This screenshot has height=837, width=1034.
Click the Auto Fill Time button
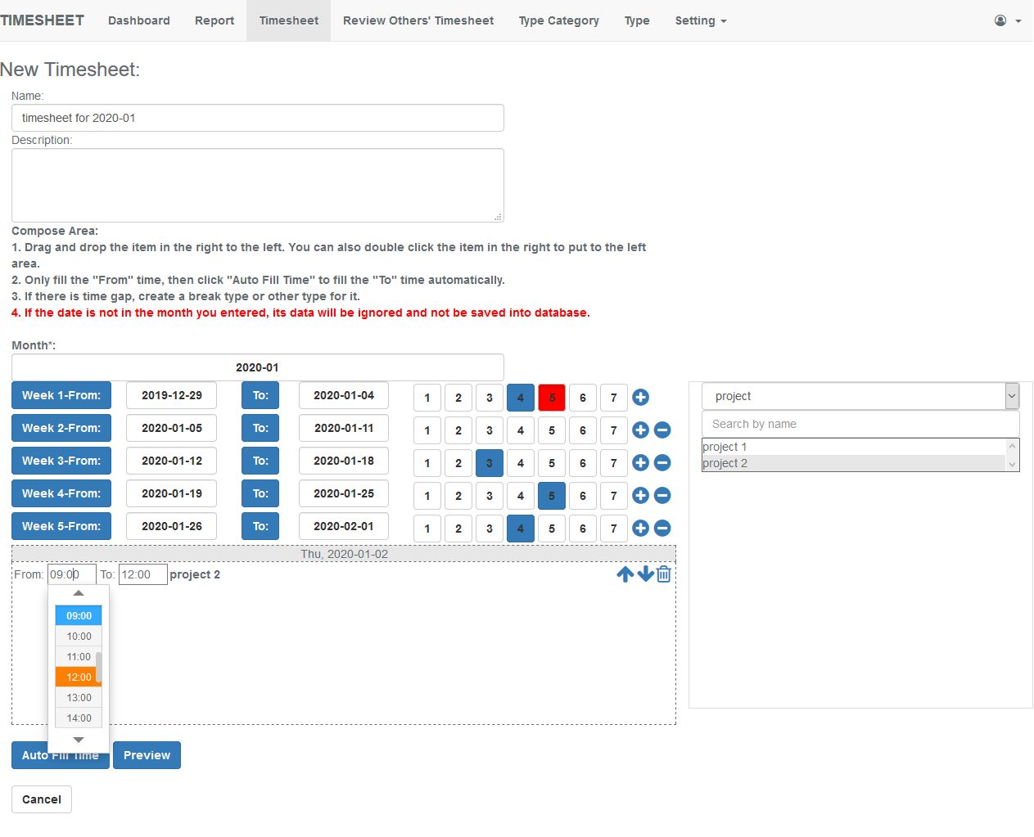tap(61, 755)
